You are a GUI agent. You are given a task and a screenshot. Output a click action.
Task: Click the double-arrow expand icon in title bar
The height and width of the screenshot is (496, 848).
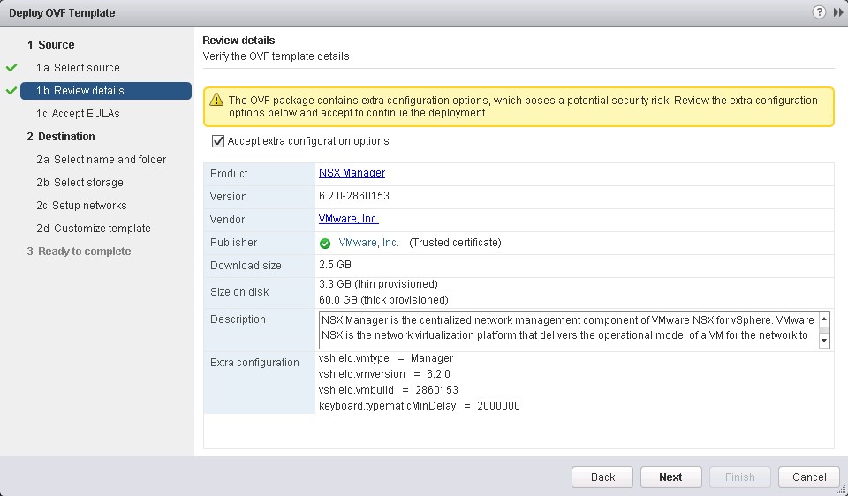[x=837, y=12]
